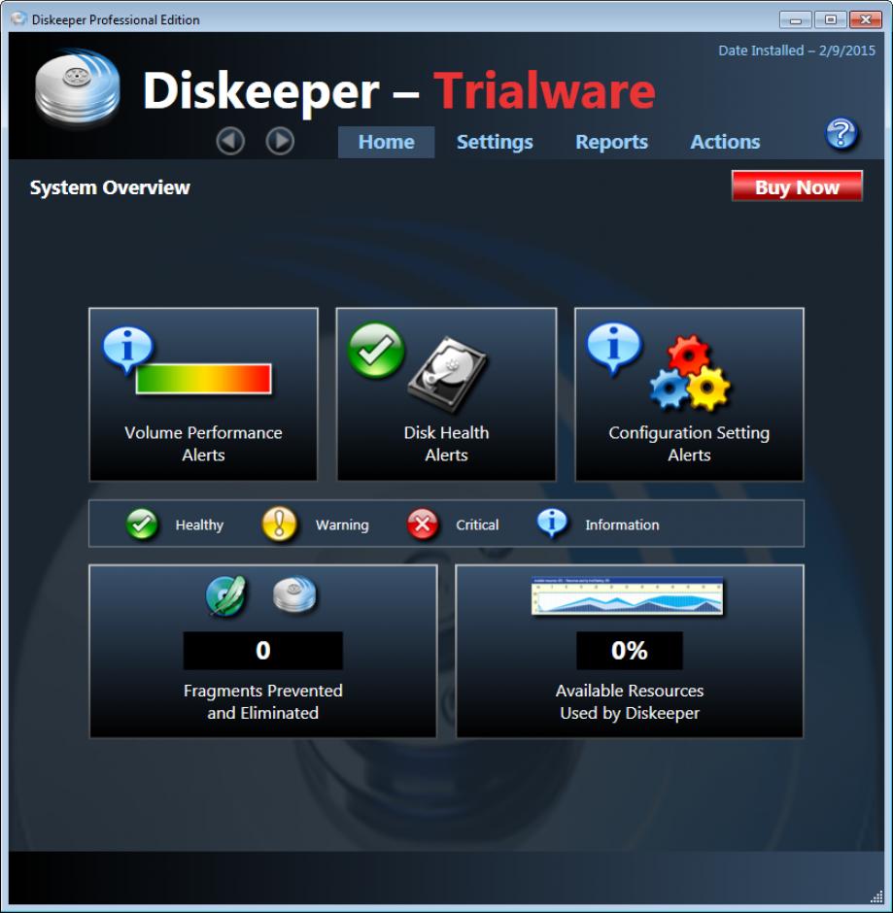893x913 pixels.
Task: Close the Diskeeper window
Action: tap(866, 19)
